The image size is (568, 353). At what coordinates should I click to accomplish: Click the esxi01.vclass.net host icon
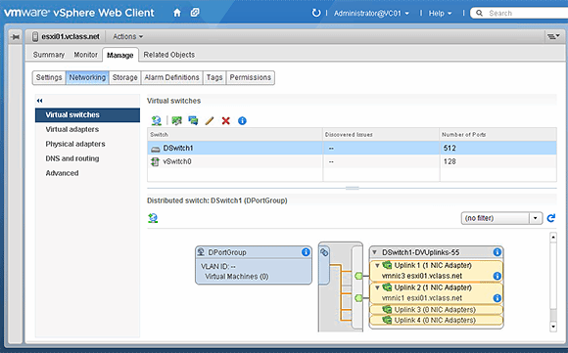click(35, 36)
